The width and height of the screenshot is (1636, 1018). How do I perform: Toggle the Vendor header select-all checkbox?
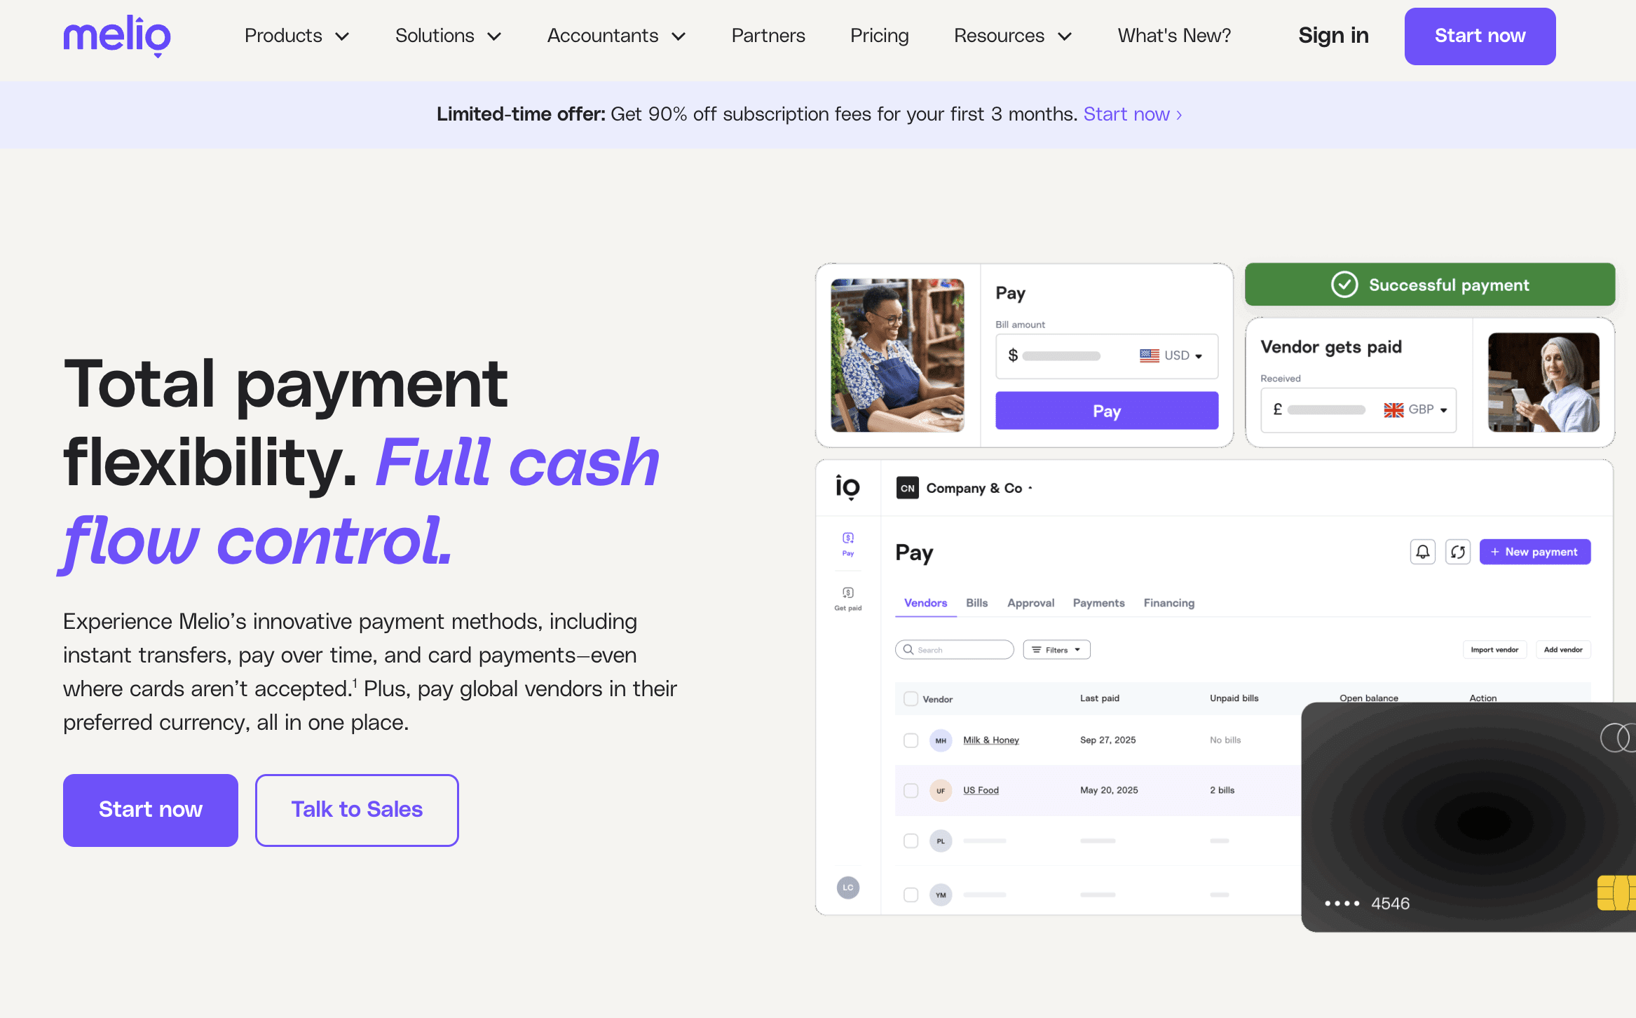911,698
